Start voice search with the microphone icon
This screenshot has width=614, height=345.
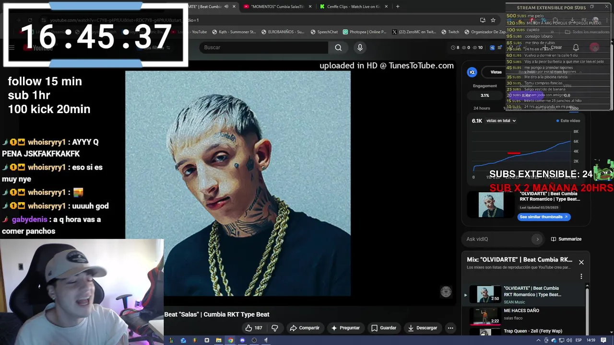click(360, 47)
